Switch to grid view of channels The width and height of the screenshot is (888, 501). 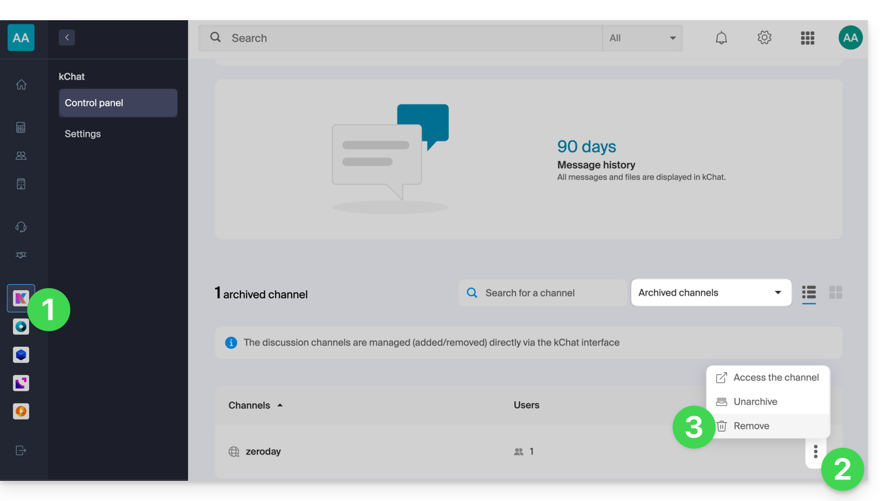tap(835, 292)
